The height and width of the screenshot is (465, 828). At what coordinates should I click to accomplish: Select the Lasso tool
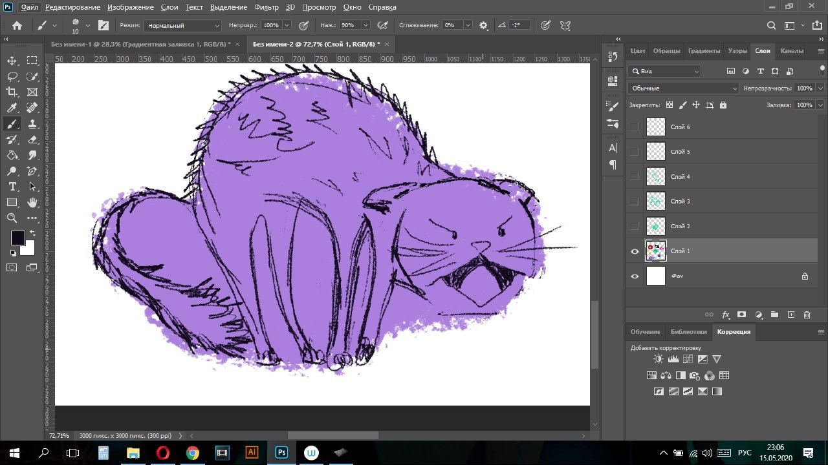click(x=12, y=76)
